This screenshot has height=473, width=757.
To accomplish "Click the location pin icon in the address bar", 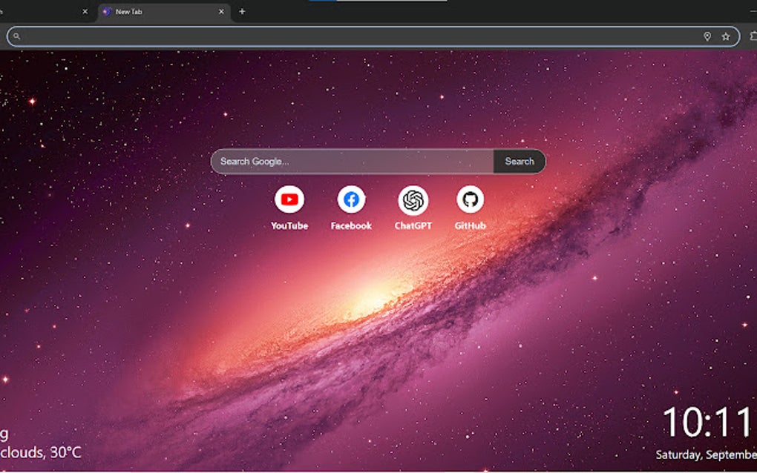I will coord(707,36).
